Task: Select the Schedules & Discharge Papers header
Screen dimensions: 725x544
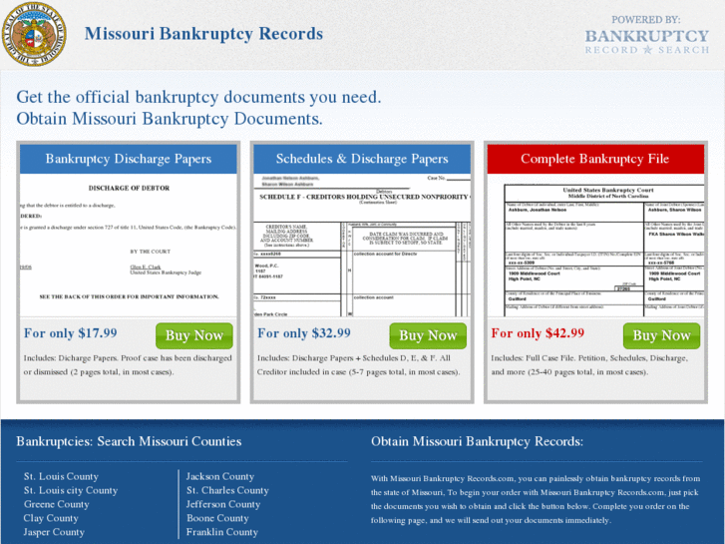Action: 362,159
